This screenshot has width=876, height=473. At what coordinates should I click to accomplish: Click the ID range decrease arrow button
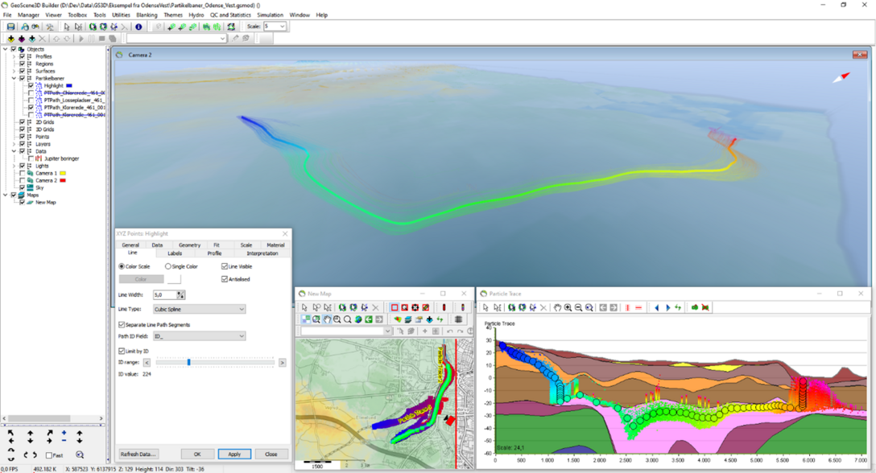tap(147, 363)
